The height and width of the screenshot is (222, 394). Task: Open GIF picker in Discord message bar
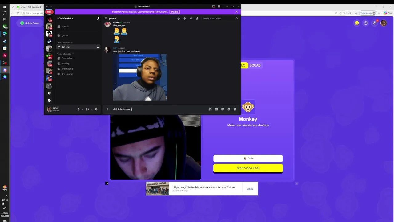tap(216, 109)
